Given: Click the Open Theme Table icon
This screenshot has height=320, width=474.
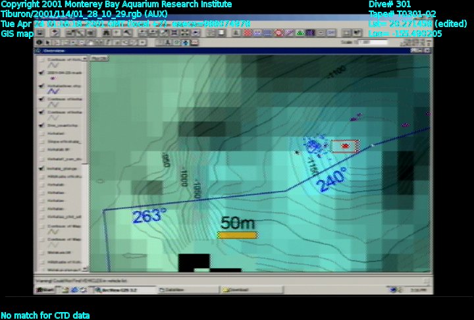Looking at the screenshot, I should point(90,33).
